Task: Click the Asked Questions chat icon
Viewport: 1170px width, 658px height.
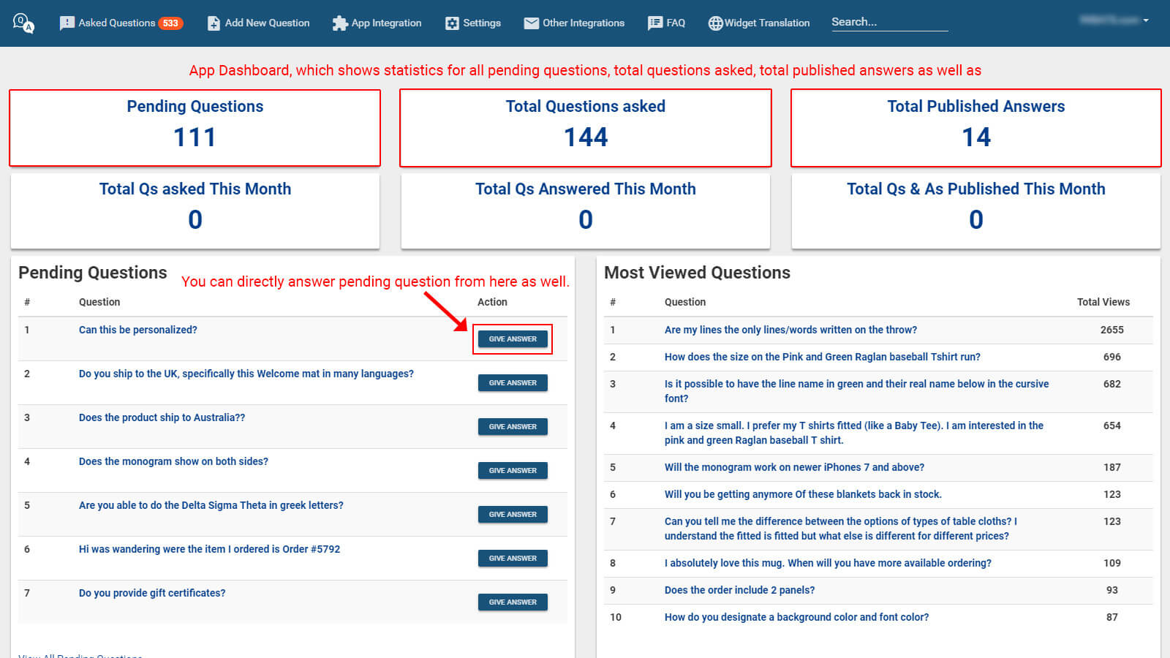Action: click(67, 23)
